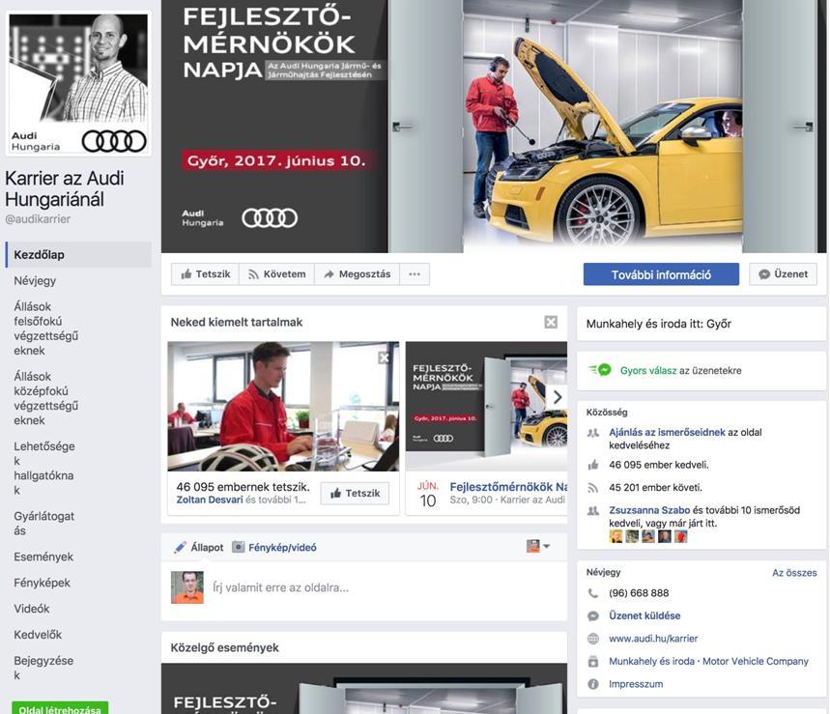Click Az összes link in Névjegy

pyautogui.click(x=794, y=573)
